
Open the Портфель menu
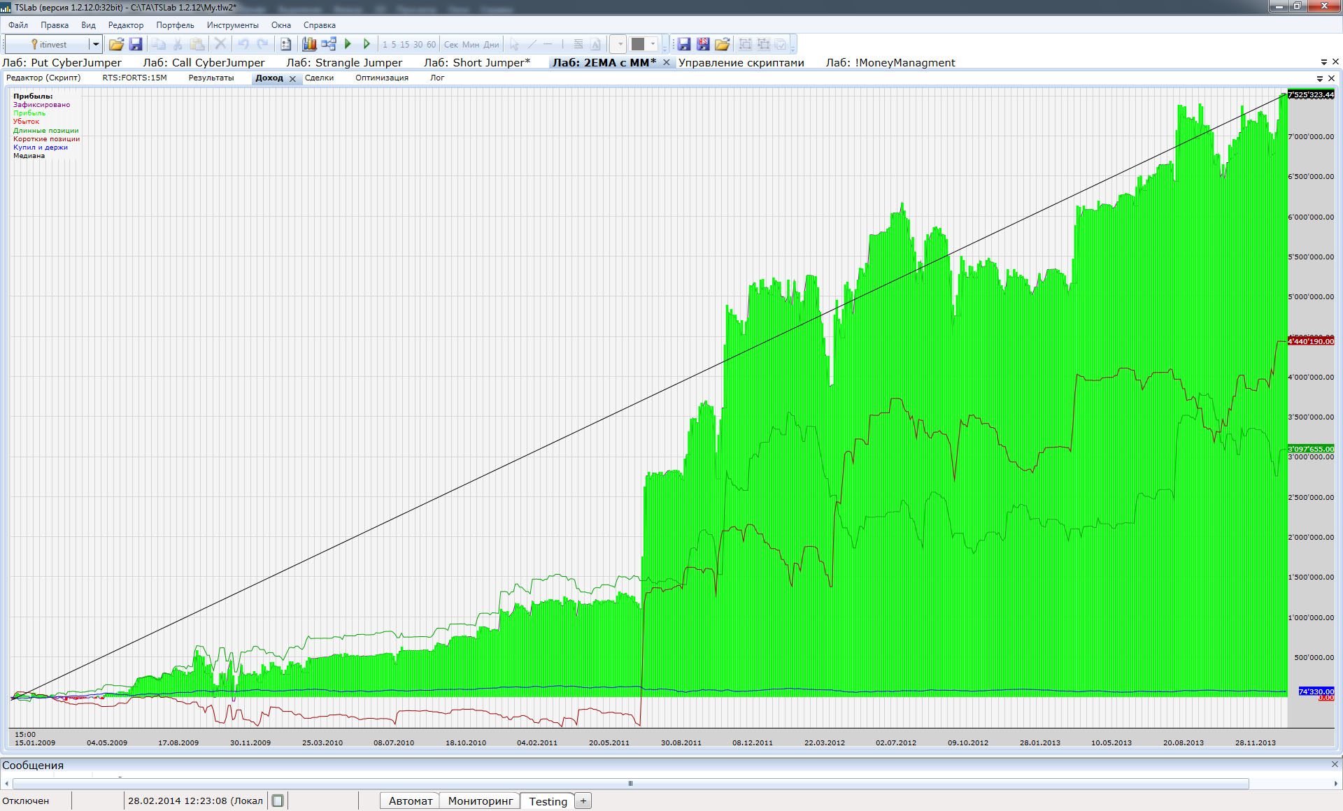pos(175,25)
